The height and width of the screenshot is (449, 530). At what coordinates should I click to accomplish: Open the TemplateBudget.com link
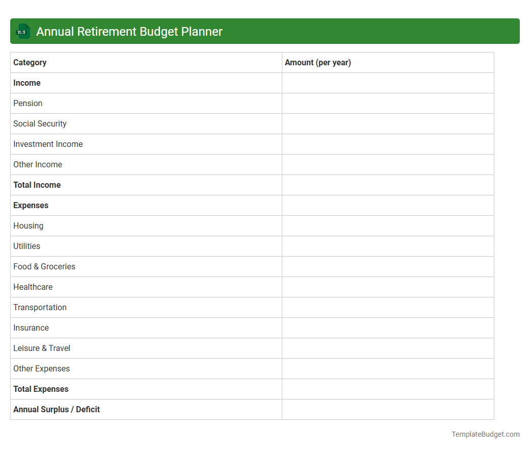click(x=485, y=434)
